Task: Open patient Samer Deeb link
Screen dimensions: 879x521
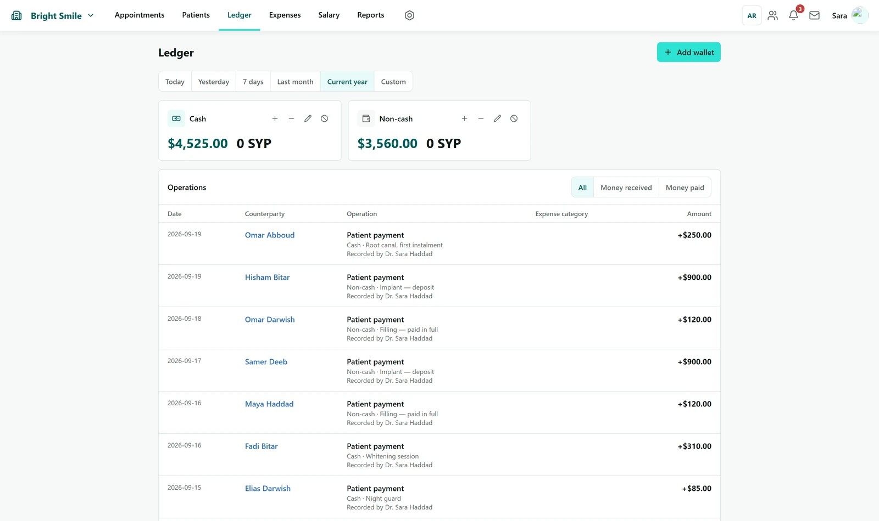Action: (266, 362)
